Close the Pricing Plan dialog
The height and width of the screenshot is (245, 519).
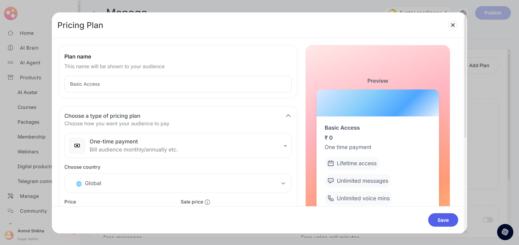pos(453,25)
